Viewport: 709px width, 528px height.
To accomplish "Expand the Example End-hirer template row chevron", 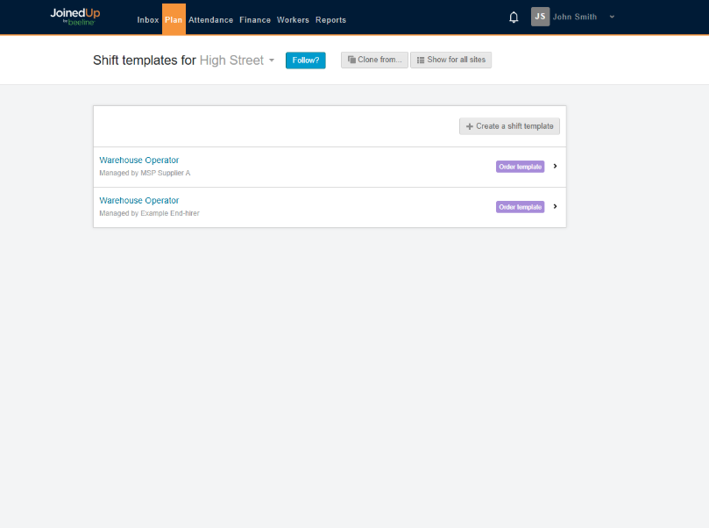I will 555,206.
